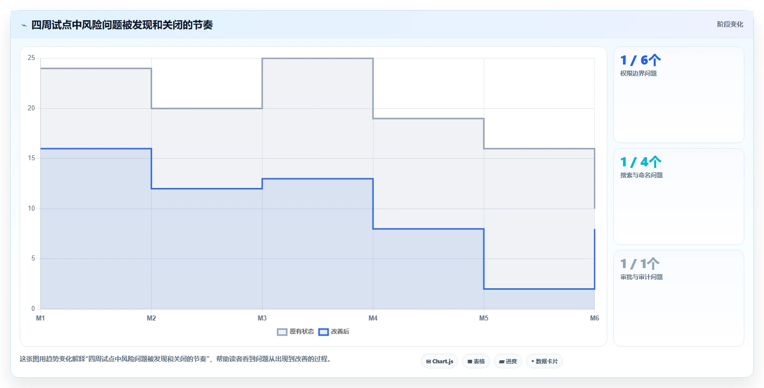Click the 进度 tag
Viewport: 764px width, 388px height.
[508, 361]
